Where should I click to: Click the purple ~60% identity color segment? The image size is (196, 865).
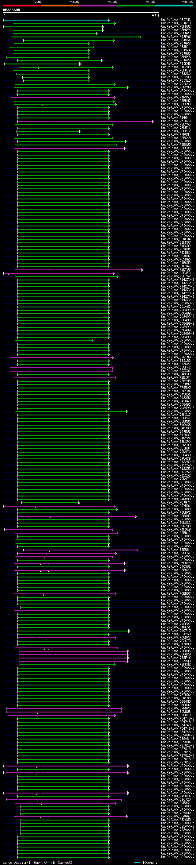pyautogui.click(x=98, y=6)
